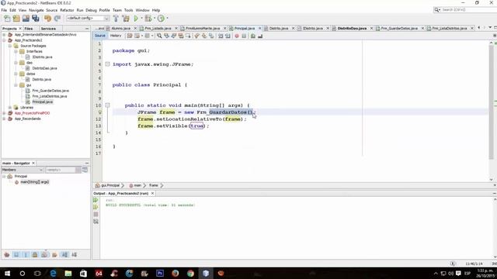Switch to the Services panel tab

(x=48, y=29)
